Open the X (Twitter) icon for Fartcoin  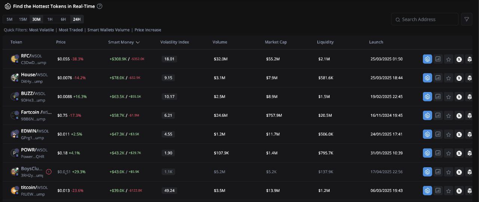point(459,116)
